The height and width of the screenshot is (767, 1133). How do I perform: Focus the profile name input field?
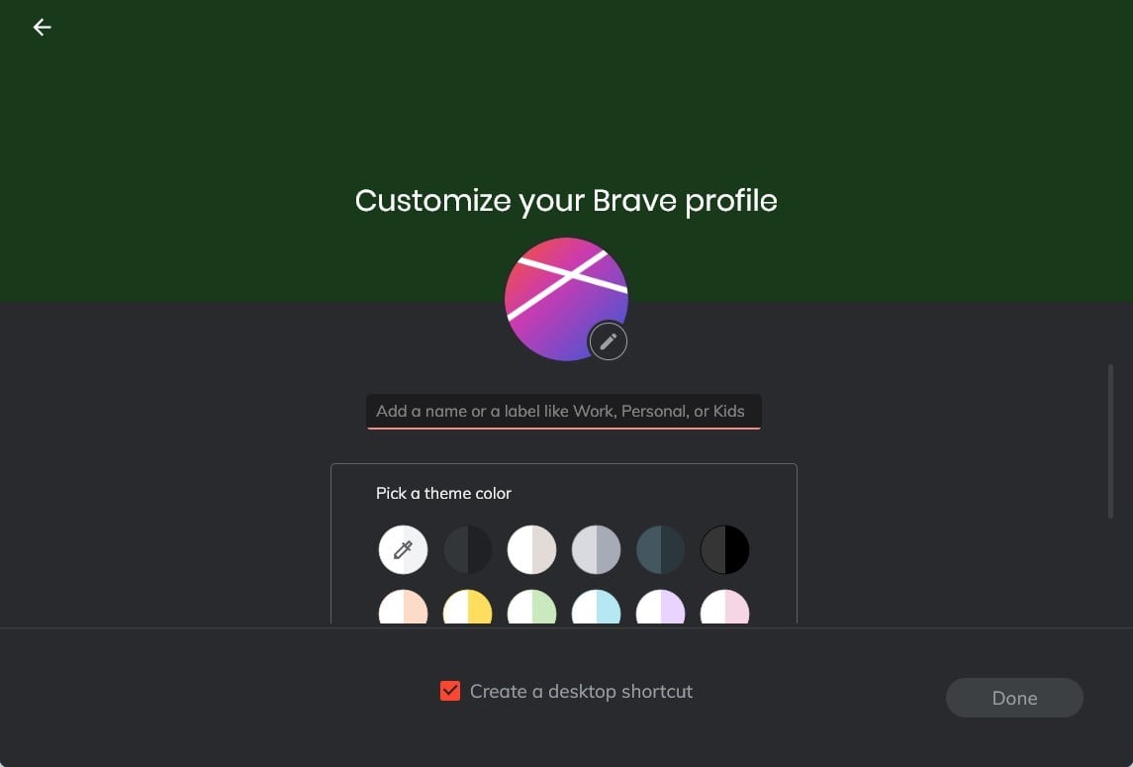click(x=564, y=412)
